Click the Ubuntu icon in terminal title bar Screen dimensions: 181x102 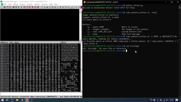pyautogui.click(x=85, y=2)
